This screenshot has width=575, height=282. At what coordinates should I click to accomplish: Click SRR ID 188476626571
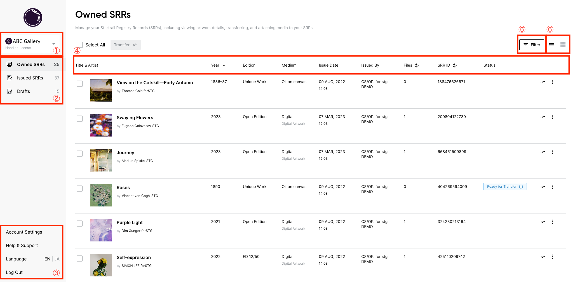tap(451, 82)
